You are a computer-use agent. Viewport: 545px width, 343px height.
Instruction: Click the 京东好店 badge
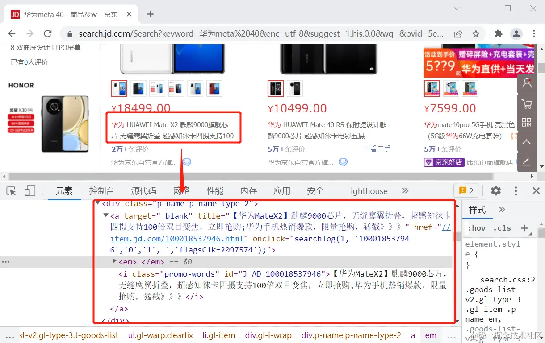444,162
